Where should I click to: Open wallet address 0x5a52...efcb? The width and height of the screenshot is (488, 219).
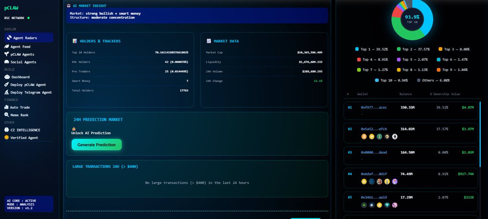pyautogui.click(x=374, y=129)
